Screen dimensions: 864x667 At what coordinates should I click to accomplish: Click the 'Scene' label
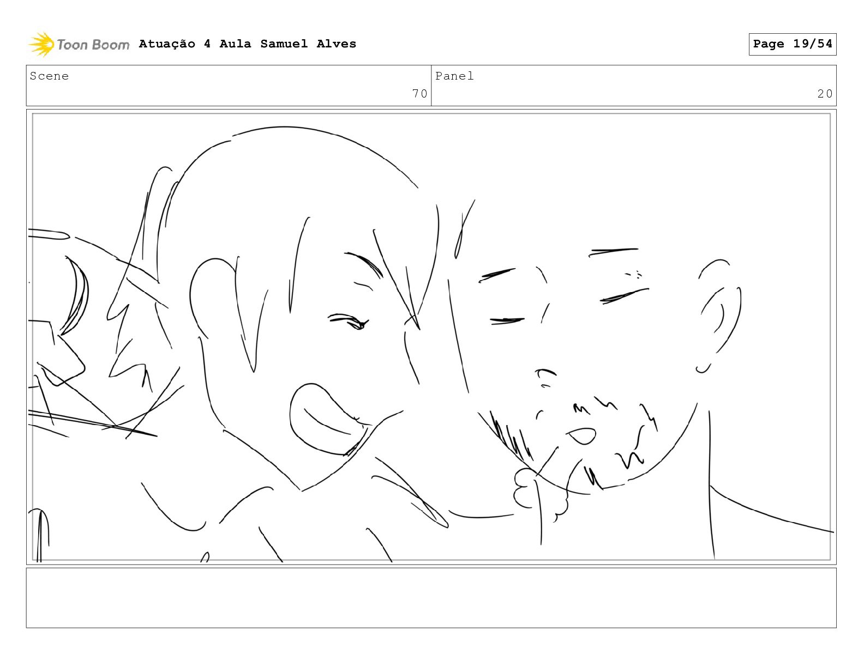point(49,76)
